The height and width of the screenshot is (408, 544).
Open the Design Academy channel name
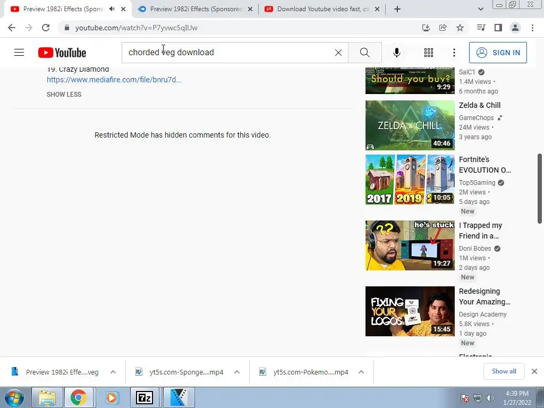(x=482, y=314)
